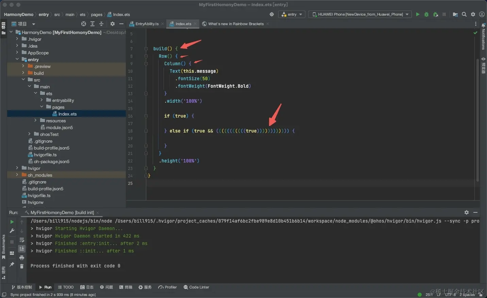Open the Bookmarks side tool window

pos(4,247)
